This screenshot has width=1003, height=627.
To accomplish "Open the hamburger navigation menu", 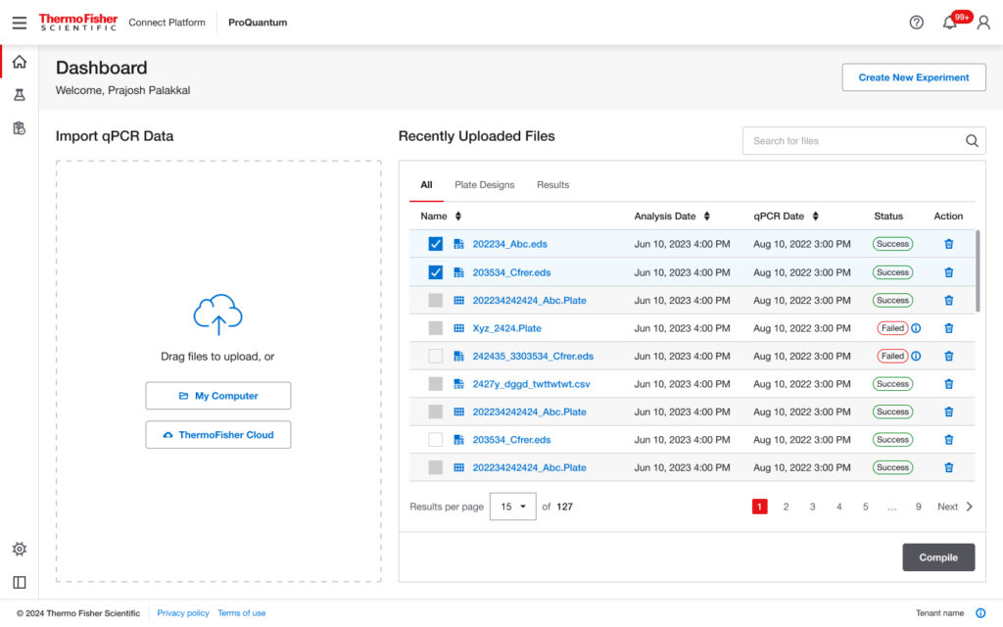I will tap(20, 23).
